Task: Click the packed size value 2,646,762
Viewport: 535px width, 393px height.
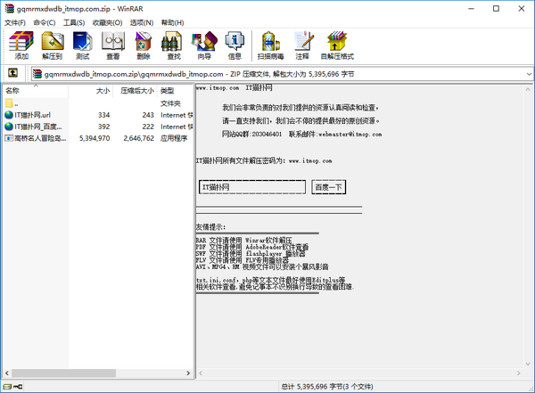Action: tap(139, 138)
